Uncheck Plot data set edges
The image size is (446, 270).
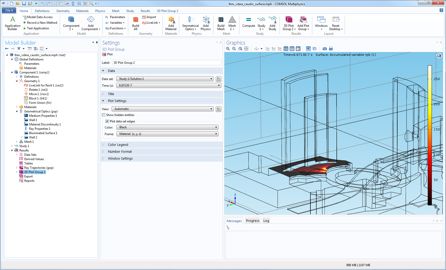click(x=107, y=121)
